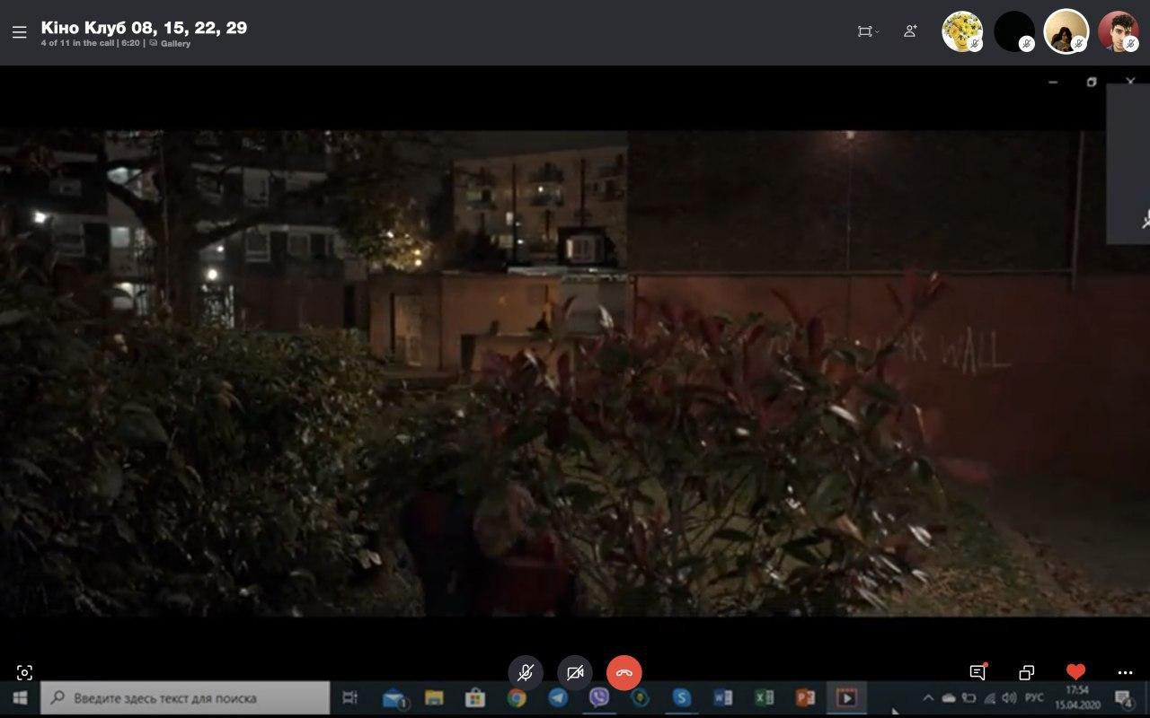Click the call title Кіно Клуб 08, 15, 22, 29
The image size is (1150, 718).
[x=144, y=28]
